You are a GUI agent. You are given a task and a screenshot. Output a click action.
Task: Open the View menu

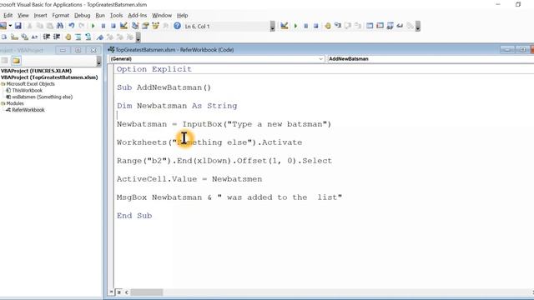(x=23, y=15)
